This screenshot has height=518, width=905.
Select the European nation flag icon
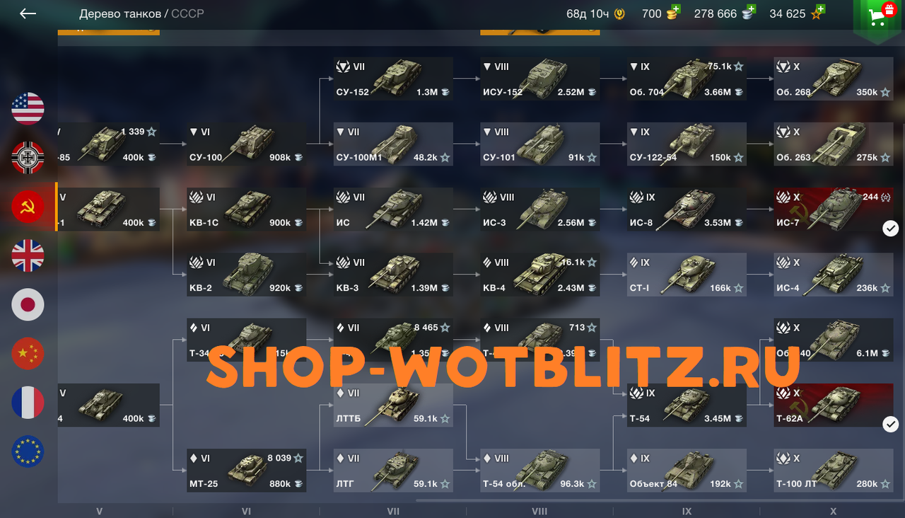pos(28,451)
